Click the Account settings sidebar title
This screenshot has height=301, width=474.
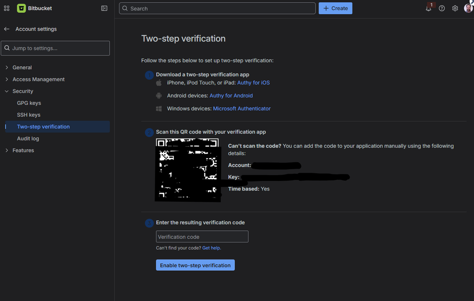(x=36, y=29)
